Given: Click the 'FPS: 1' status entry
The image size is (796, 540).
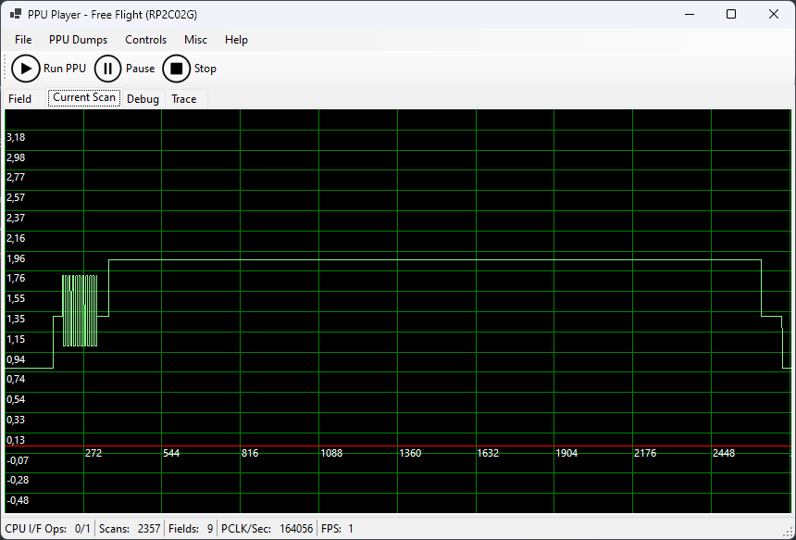Looking at the screenshot, I should click(x=337, y=529).
